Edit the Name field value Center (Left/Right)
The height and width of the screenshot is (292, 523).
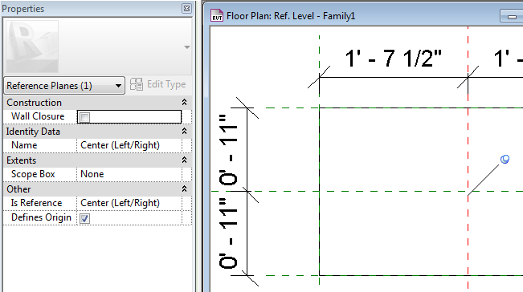tap(129, 145)
